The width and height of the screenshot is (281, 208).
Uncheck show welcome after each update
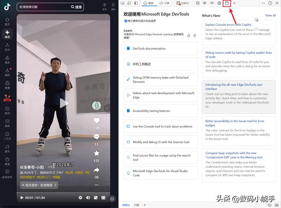coord(126,21)
